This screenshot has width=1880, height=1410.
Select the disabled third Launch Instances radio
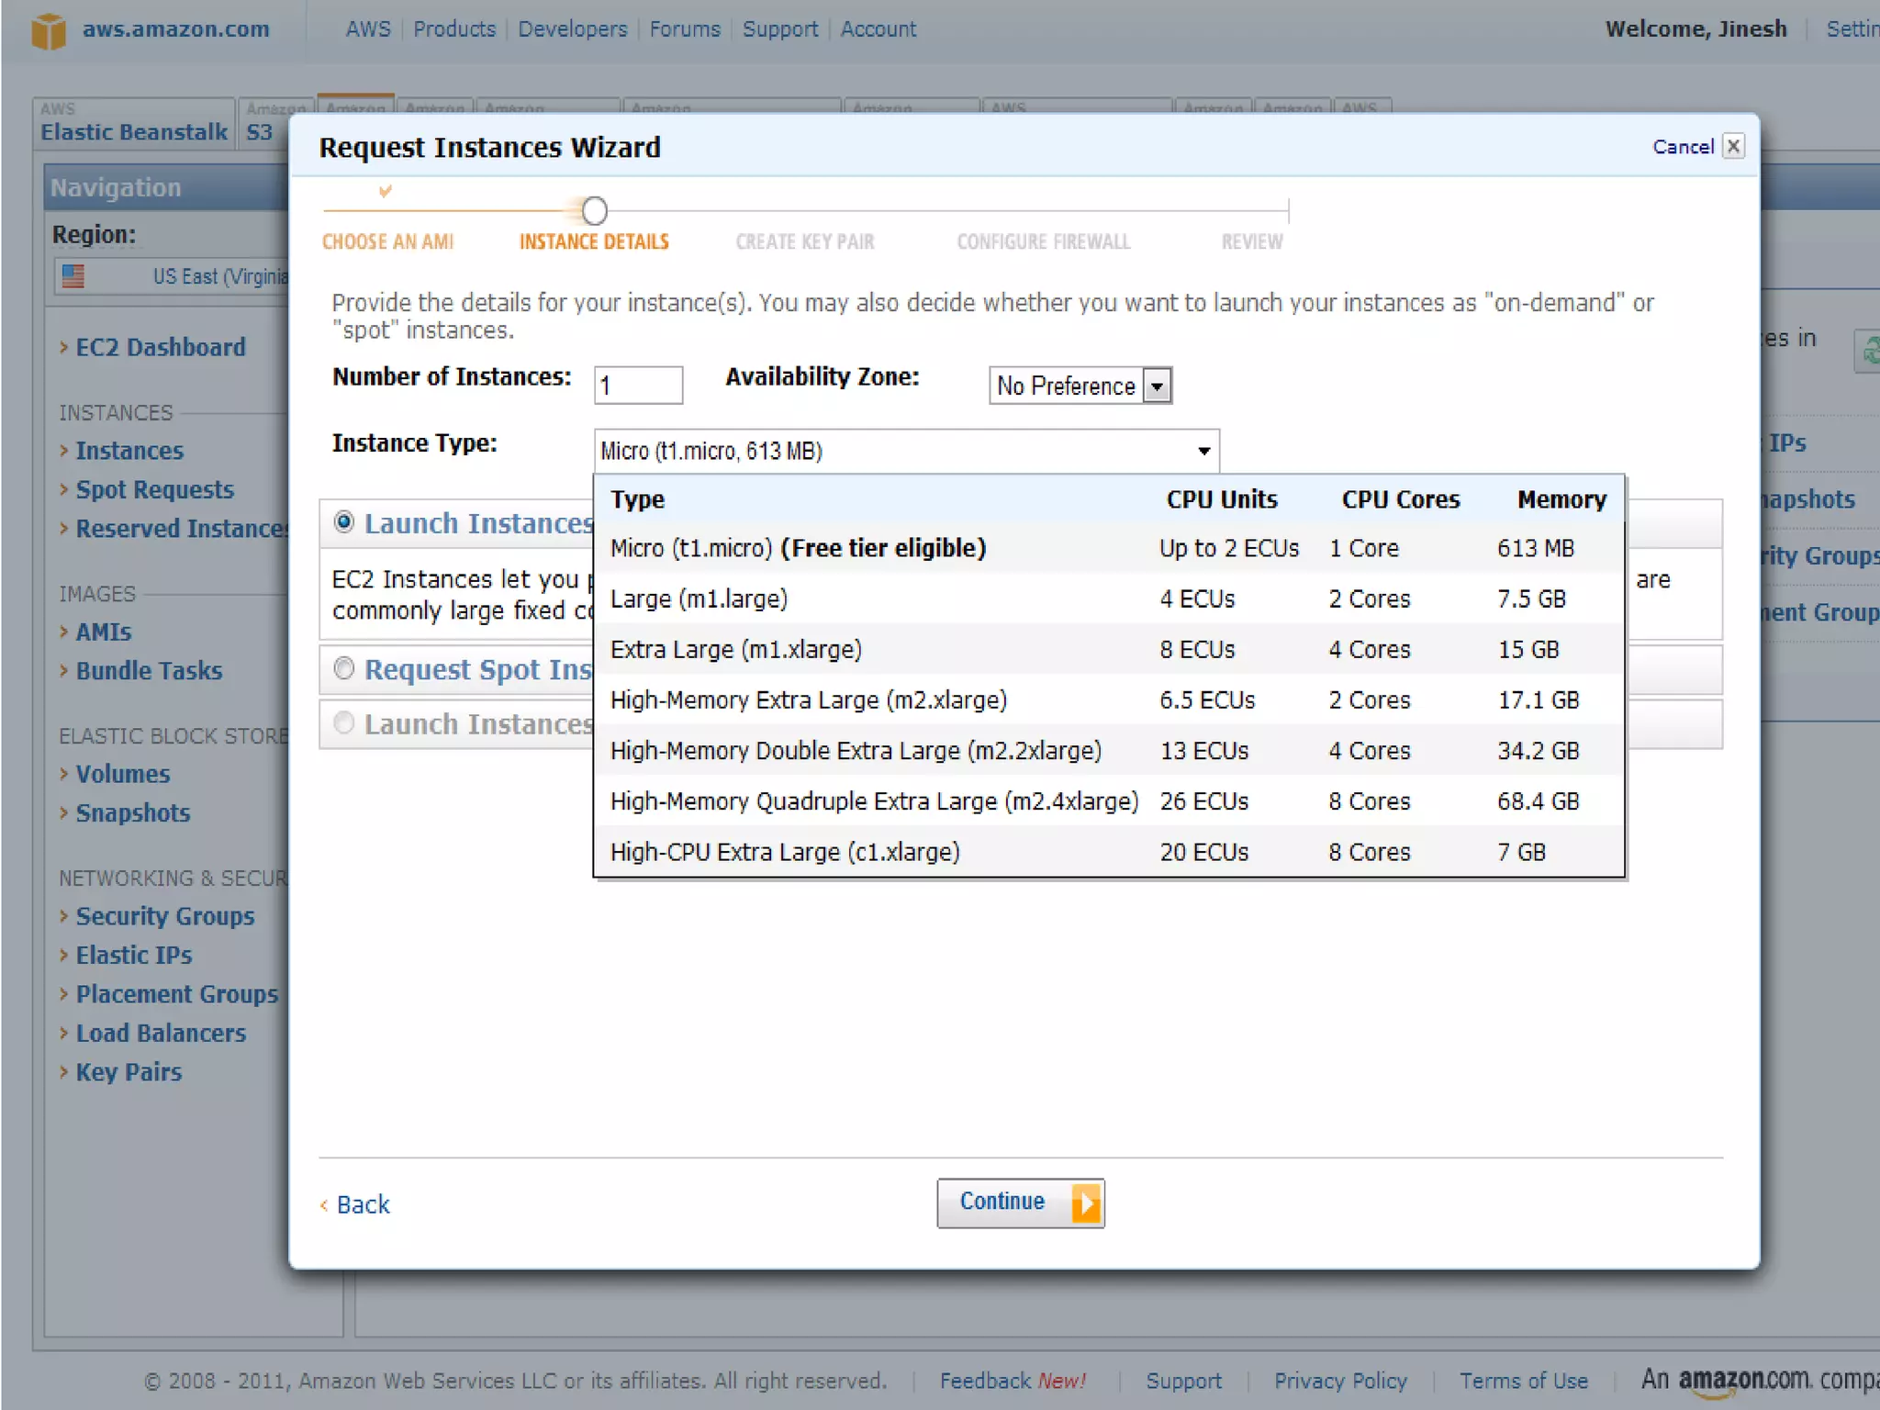[344, 723]
